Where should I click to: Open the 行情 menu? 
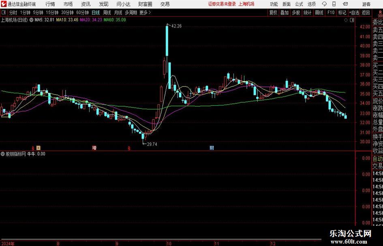[x=50, y=4]
